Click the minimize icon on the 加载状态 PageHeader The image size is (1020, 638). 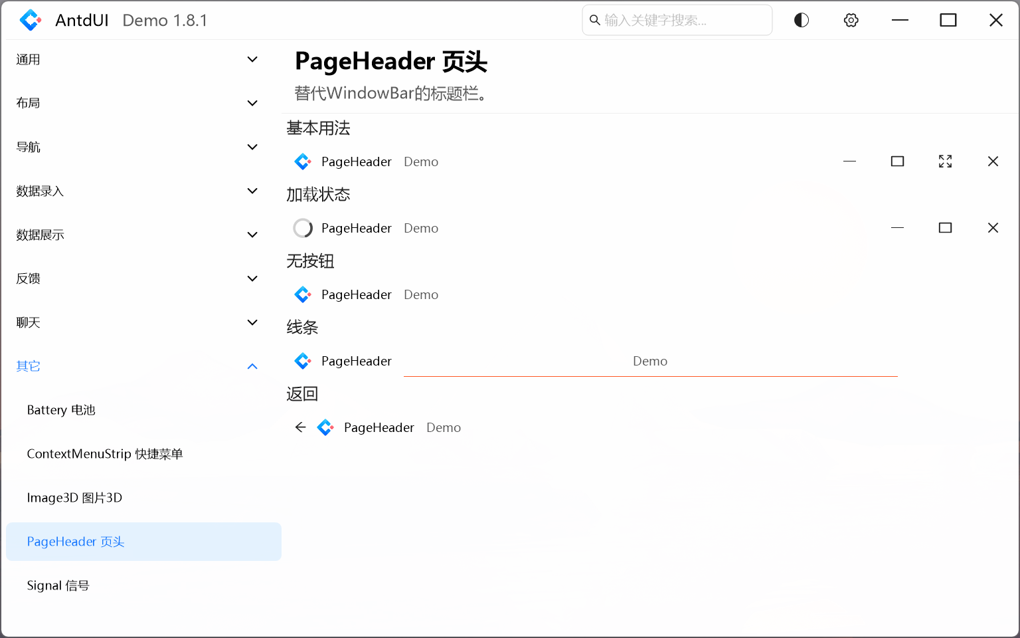[x=897, y=227]
